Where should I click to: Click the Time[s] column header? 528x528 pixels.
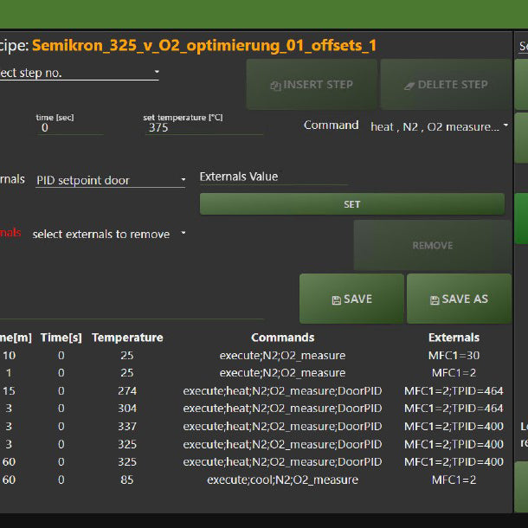(x=61, y=338)
